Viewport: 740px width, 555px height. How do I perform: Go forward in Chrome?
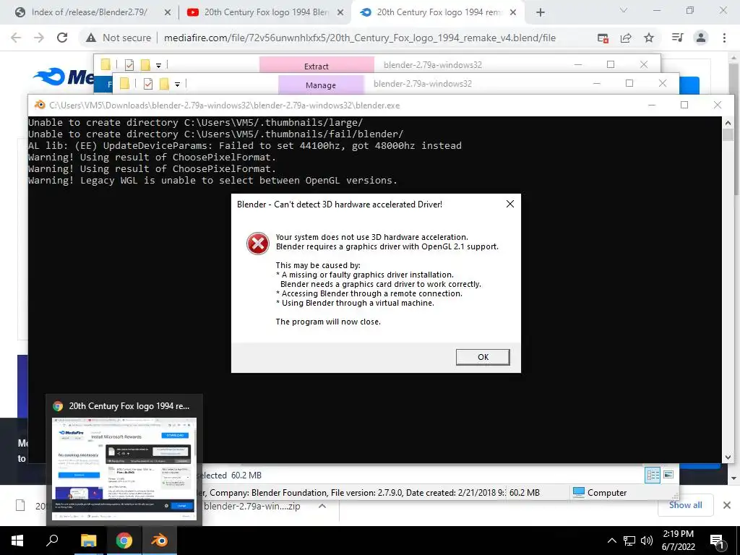coord(39,38)
